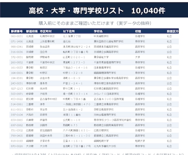Select the 学校名 column header
Screen dimensions: 188x155
click(98, 31)
